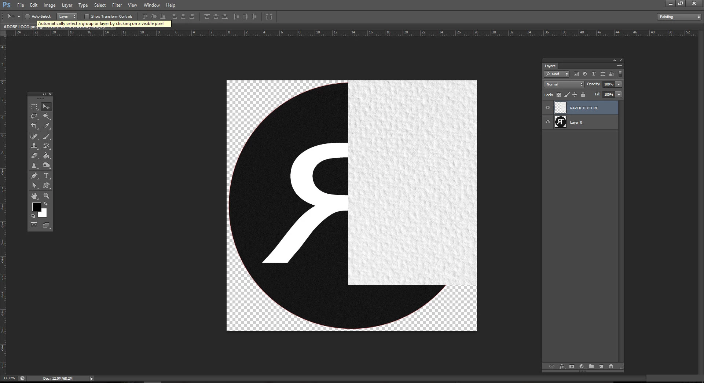
Task: Enable Show Transform Controls checkbox
Action: (87, 17)
